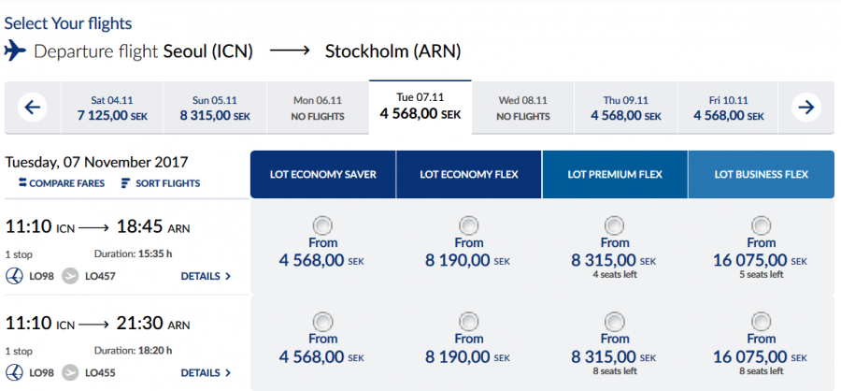Select the Fri 10.11 date with 4 568,00 SEK

click(x=729, y=109)
